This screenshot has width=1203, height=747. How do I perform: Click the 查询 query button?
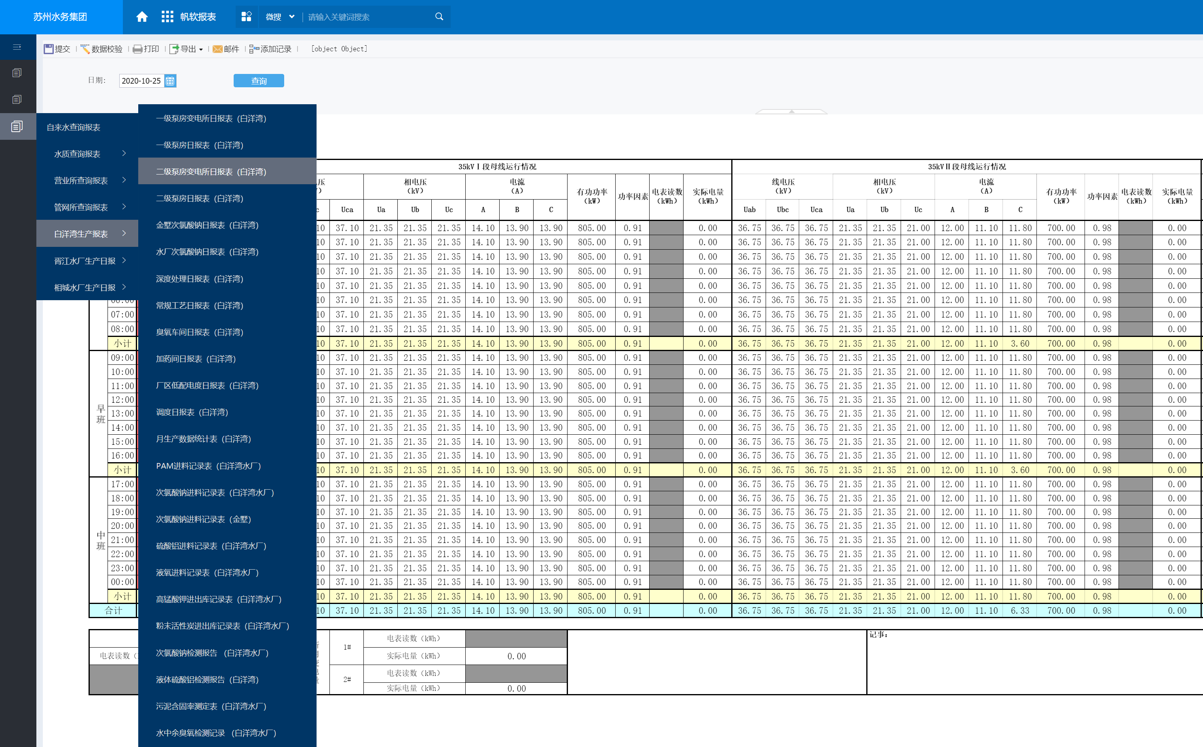tap(258, 80)
